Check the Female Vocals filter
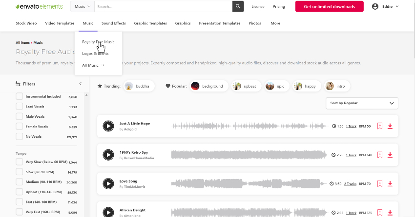The height and width of the screenshot is (217, 415). pos(20,127)
